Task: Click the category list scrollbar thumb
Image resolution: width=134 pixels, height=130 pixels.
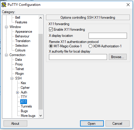Action: click(x=40, y=72)
